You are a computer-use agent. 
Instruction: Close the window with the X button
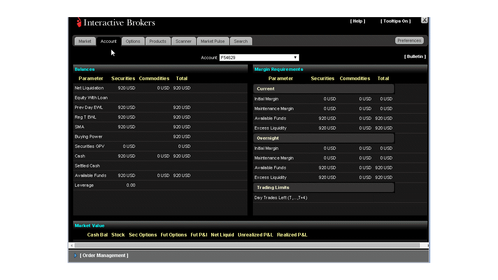[424, 20]
